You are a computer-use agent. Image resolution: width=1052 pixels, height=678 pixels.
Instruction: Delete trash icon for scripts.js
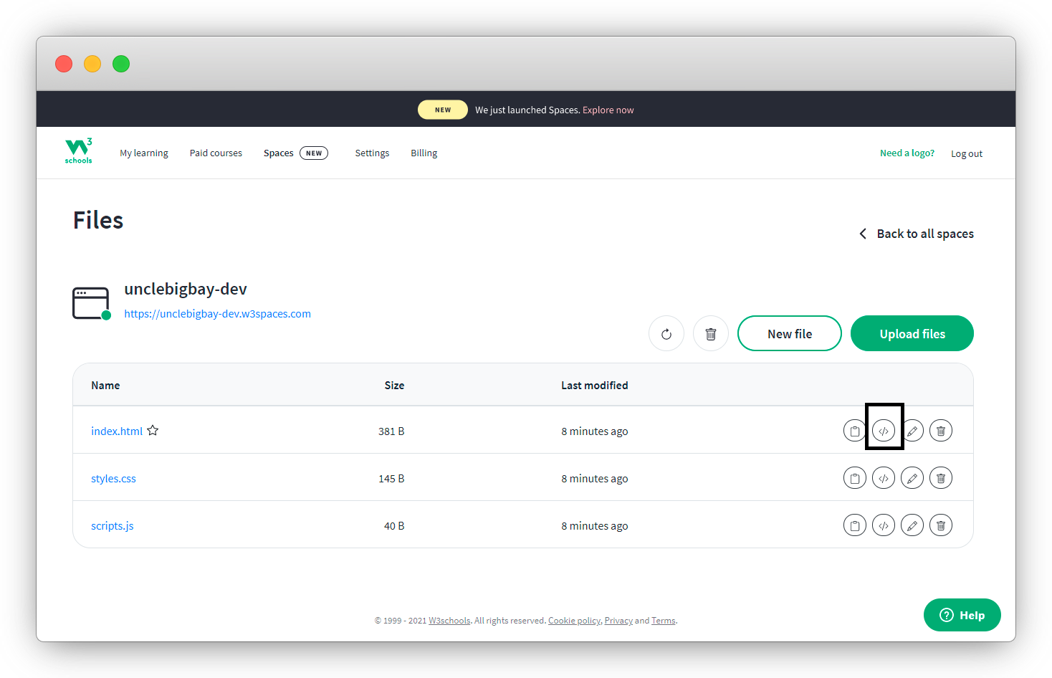pos(941,525)
